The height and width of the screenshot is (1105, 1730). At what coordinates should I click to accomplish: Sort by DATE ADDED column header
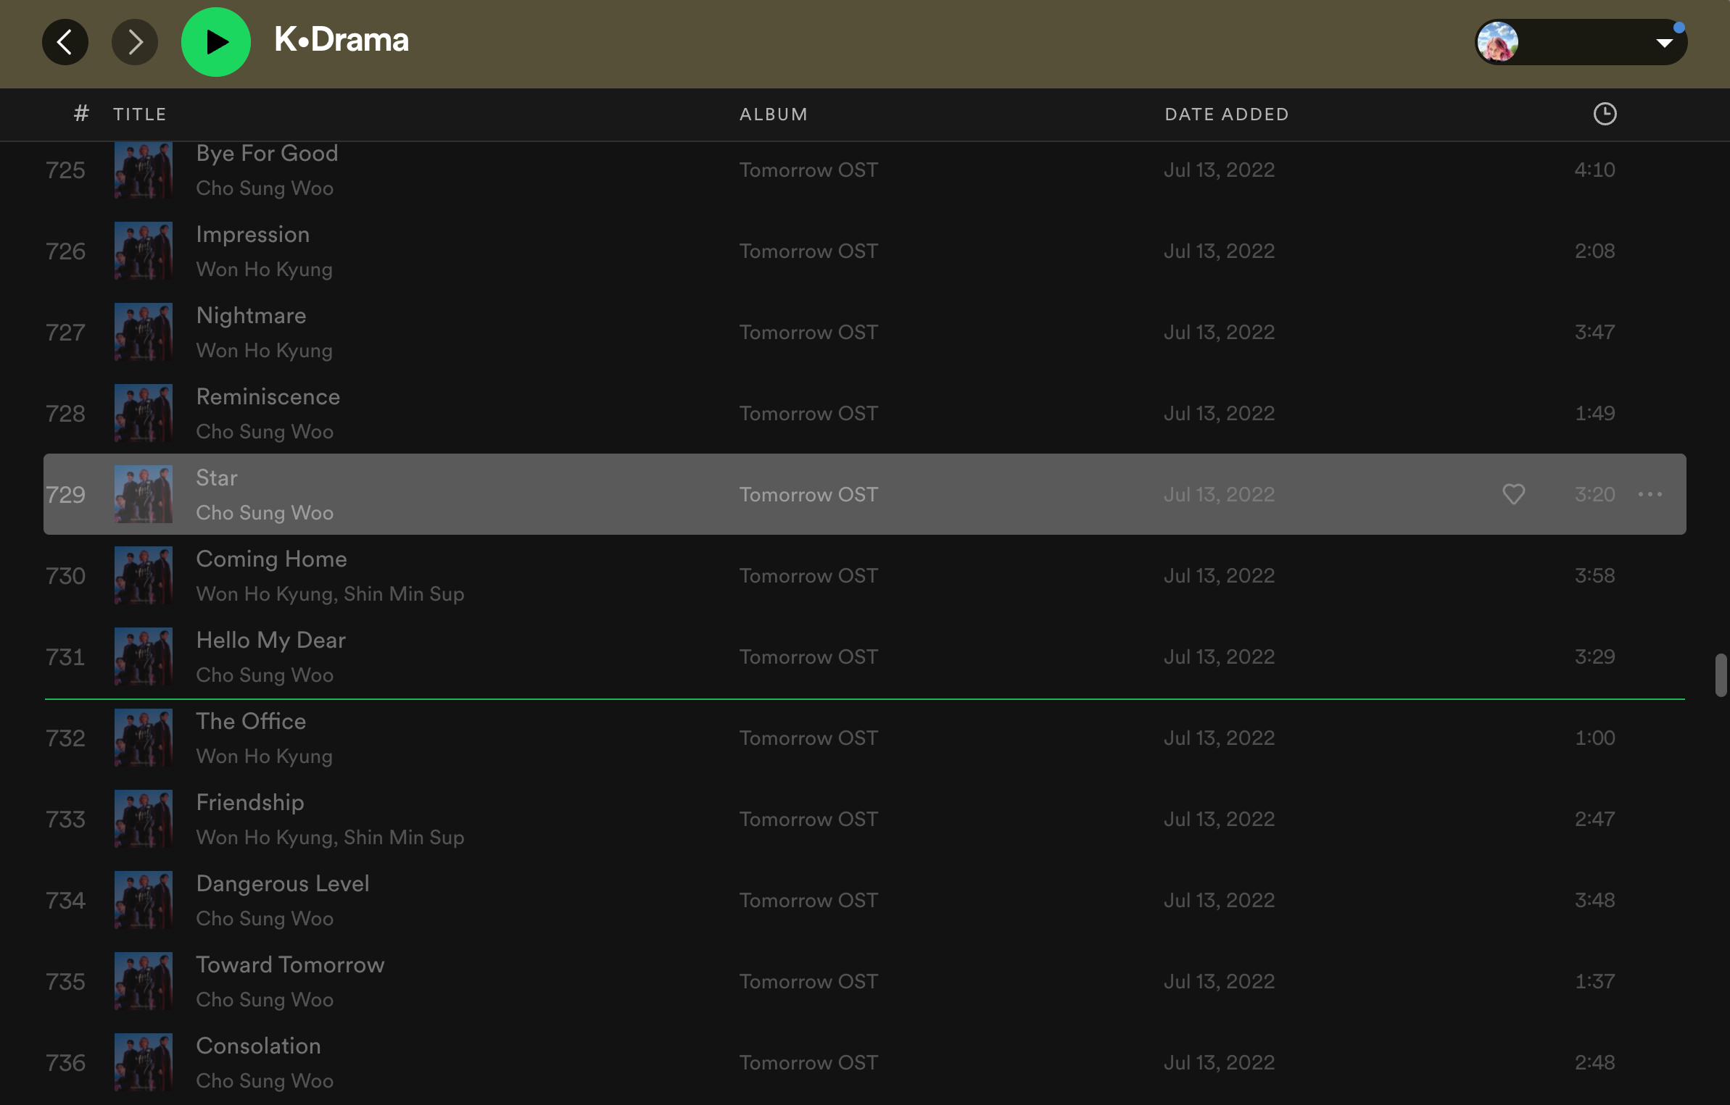(1226, 114)
